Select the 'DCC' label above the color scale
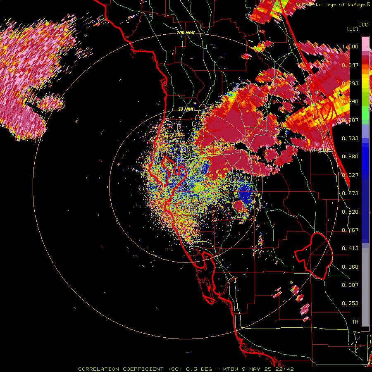Viewport: 372px width, 372px height. point(363,25)
